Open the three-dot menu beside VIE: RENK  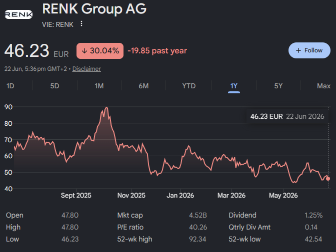pos(81,24)
